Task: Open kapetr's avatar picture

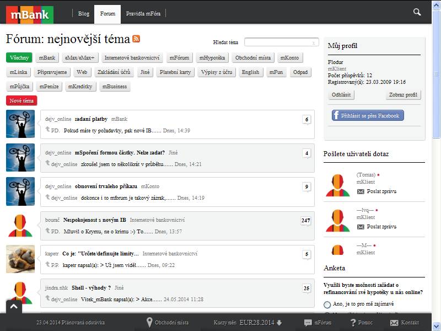Action: [20, 259]
